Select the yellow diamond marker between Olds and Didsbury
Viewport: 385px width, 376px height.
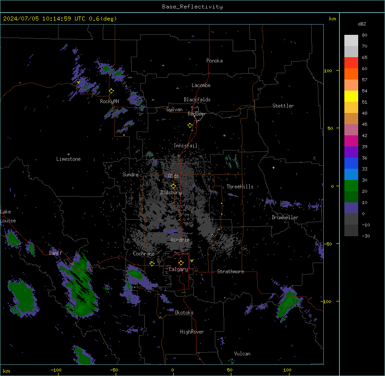(173, 186)
